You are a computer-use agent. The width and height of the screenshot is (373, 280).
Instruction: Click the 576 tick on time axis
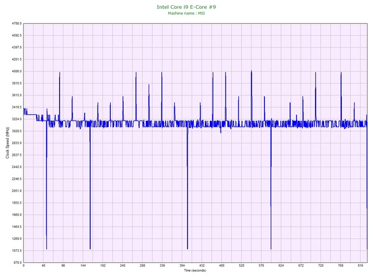coord(261,266)
